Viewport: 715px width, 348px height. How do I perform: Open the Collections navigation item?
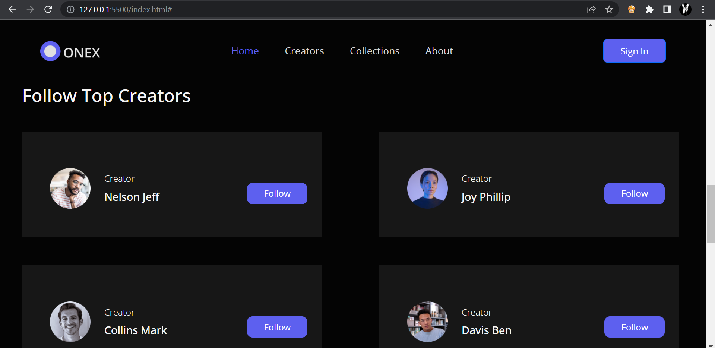(374, 51)
